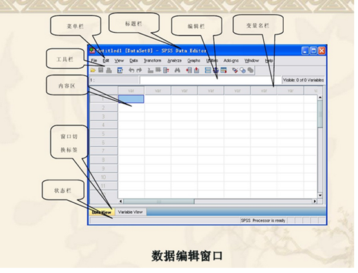
Task: Click the Use Variable Sets icon
Action: [x=243, y=70]
